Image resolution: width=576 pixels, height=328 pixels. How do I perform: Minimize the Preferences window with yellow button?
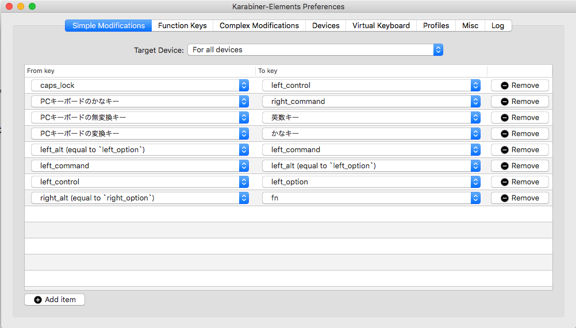(x=21, y=6)
